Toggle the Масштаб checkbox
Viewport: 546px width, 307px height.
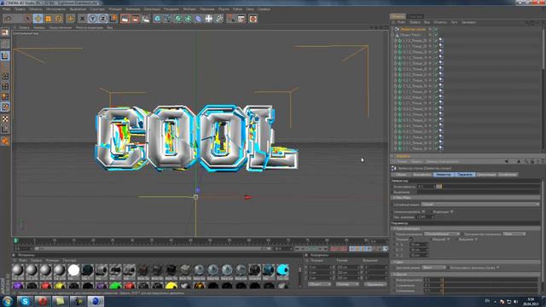click(448, 240)
